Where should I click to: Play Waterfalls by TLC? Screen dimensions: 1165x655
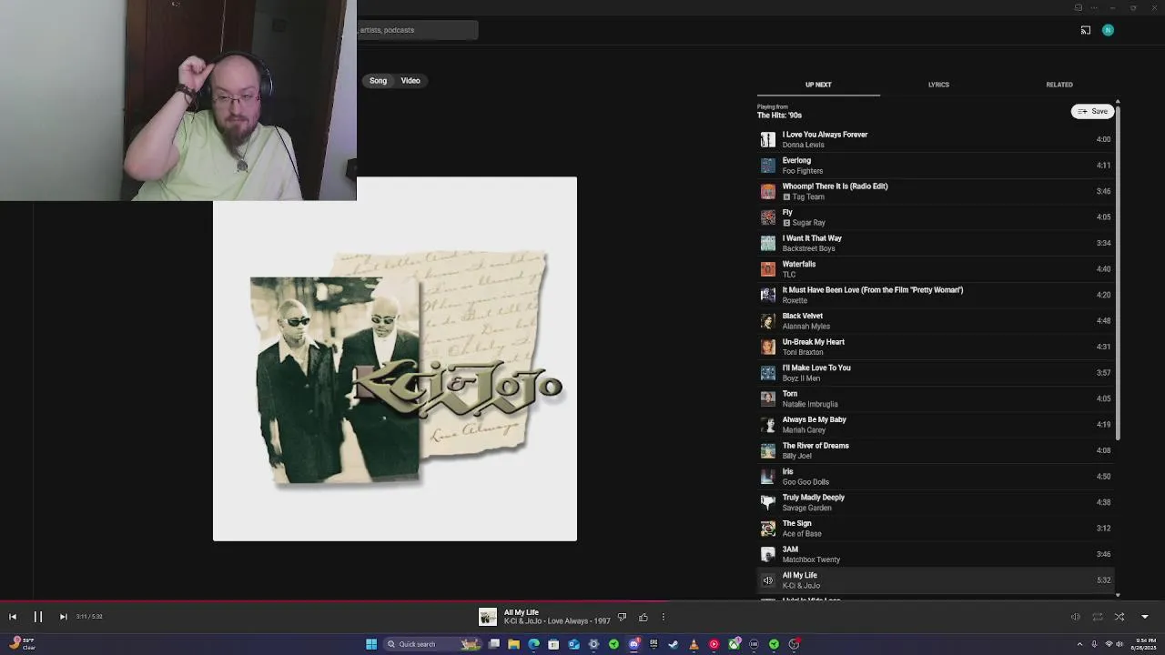(x=936, y=269)
